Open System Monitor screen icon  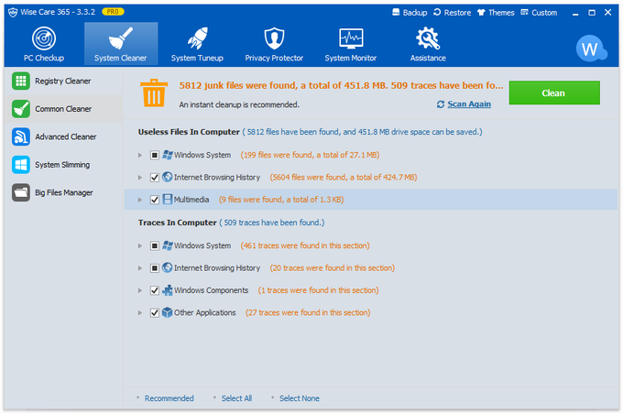click(x=351, y=38)
